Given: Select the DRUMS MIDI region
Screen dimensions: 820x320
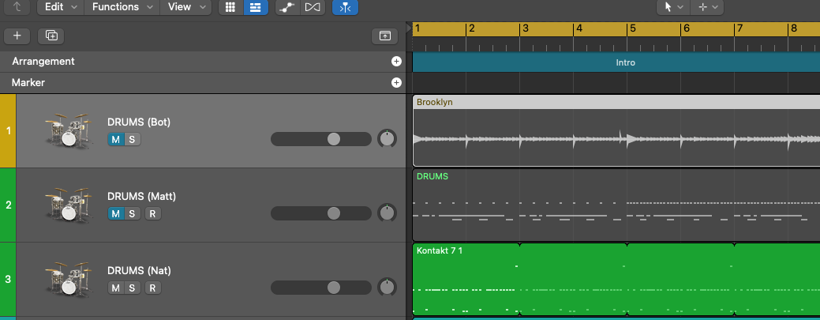Looking at the screenshot, I should (616, 205).
